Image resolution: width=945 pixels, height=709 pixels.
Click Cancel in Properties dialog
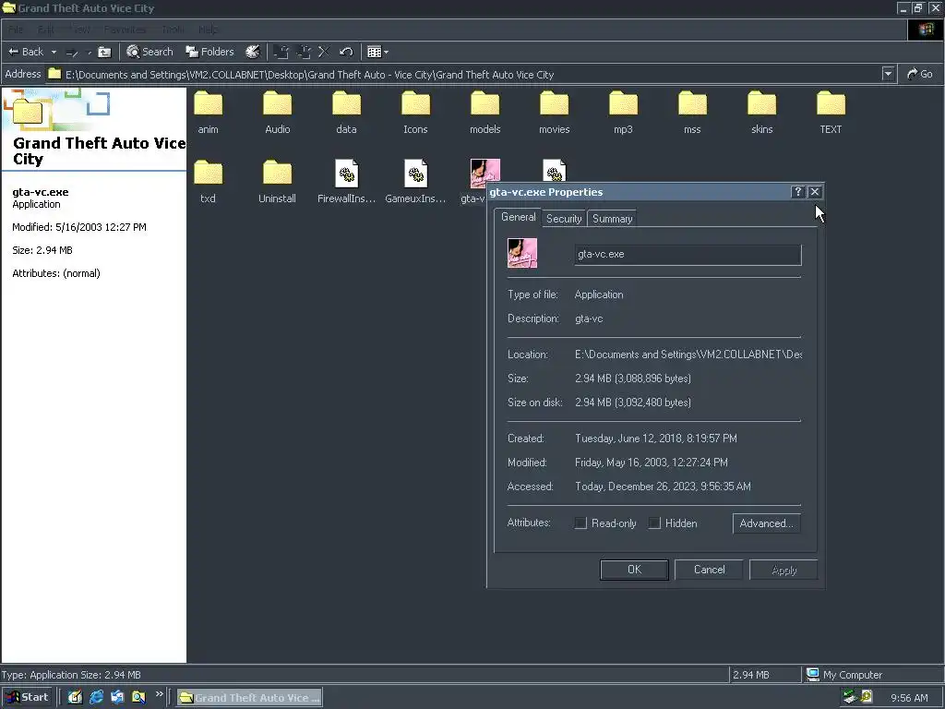709,570
